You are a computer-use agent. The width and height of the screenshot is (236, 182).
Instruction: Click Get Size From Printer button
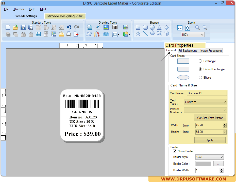210,118
